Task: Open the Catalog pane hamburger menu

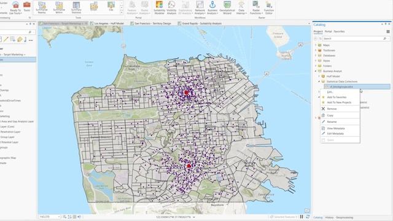Action: click(388, 31)
